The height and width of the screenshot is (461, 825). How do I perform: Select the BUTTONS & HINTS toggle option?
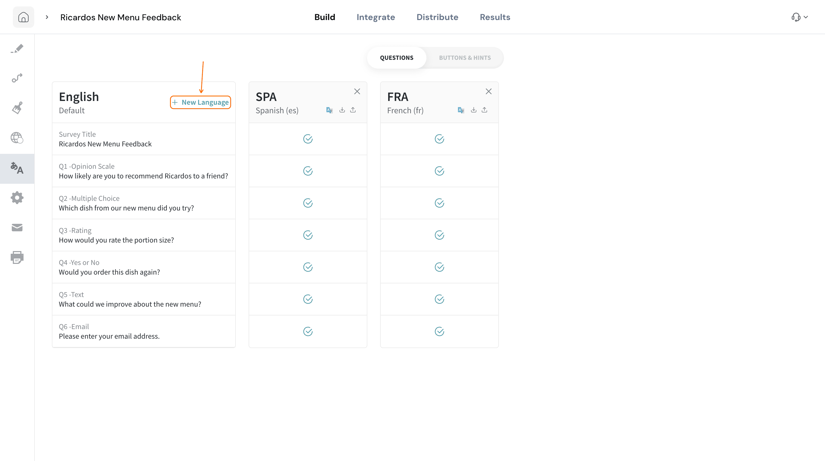465,58
